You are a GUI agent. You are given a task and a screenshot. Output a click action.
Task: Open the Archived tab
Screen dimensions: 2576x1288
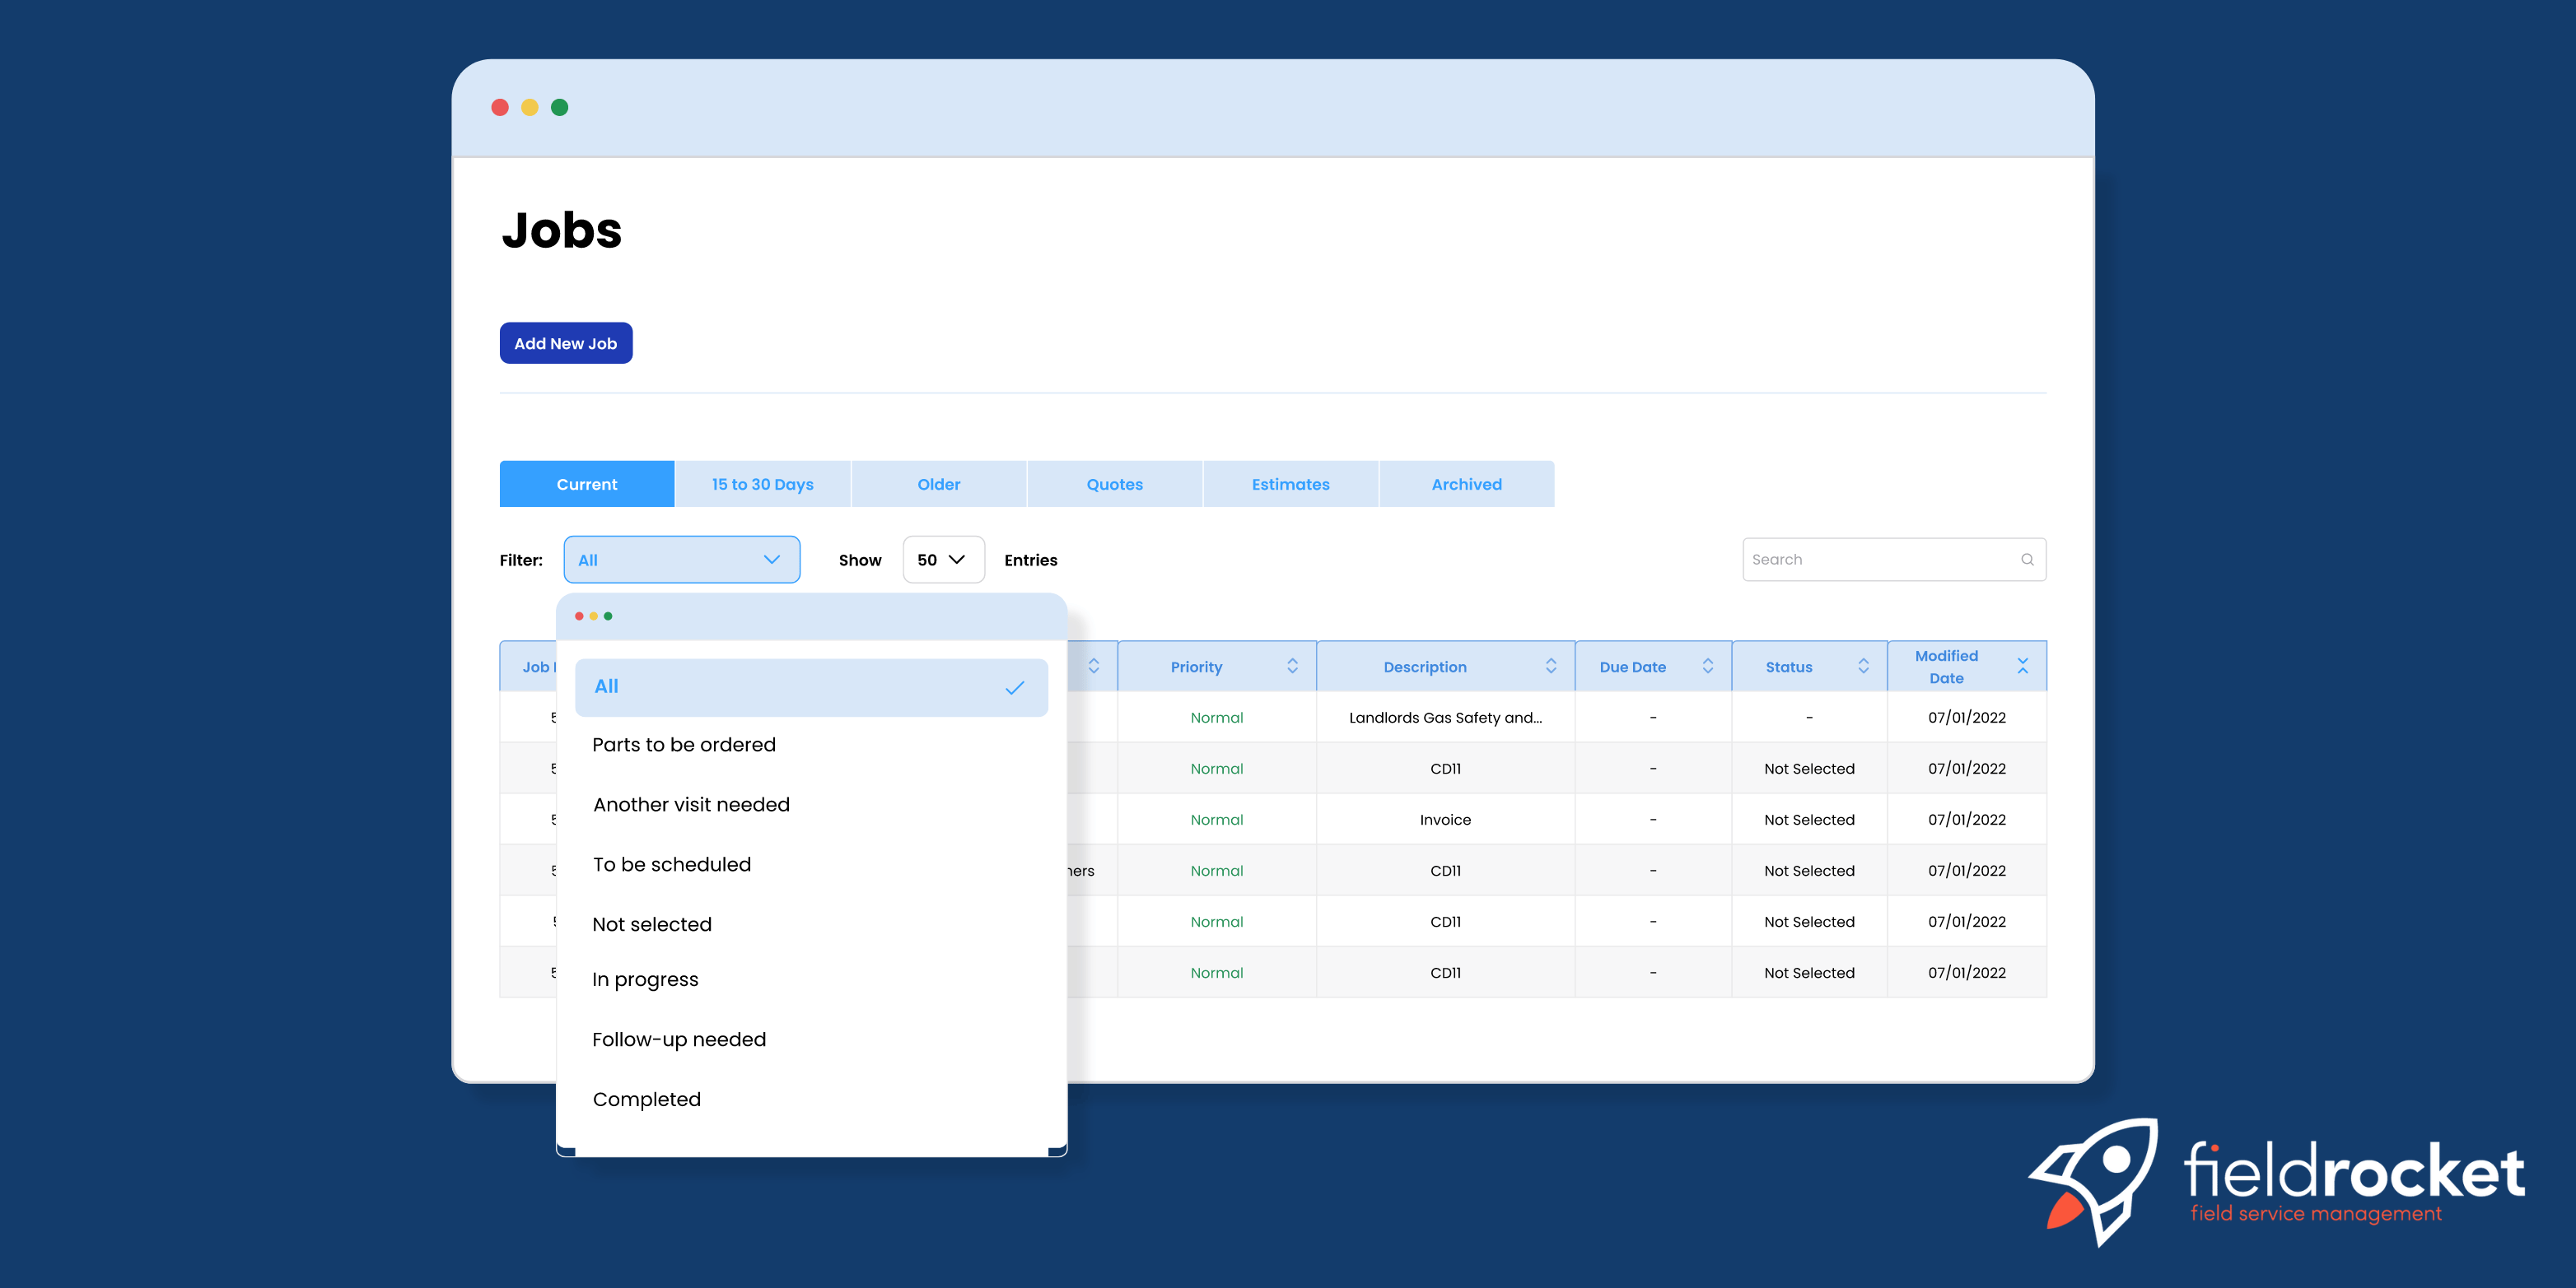(1465, 485)
